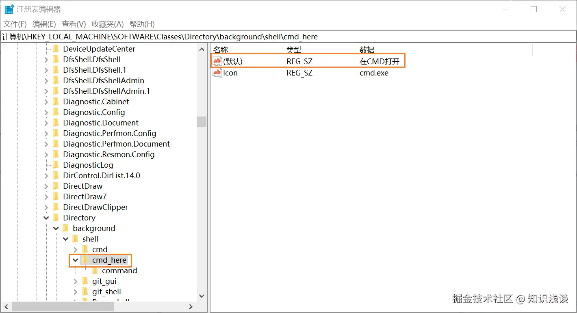The height and width of the screenshot is (313, 577).
Task: Expand the DfsShell.DfsShell key
Action: pos(46,60)
